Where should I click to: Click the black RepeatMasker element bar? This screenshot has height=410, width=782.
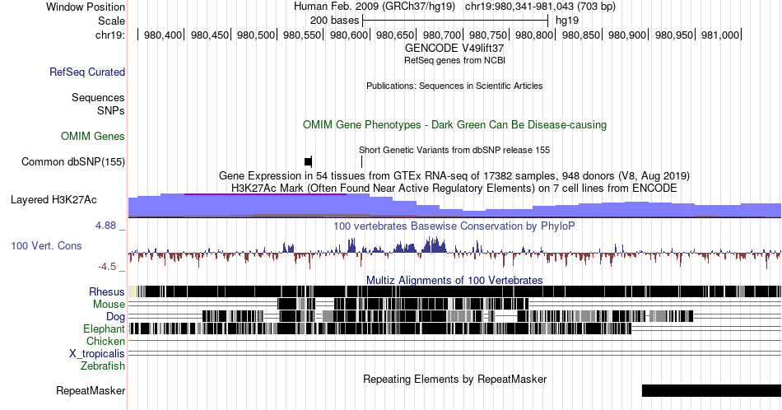coord(712,390)
